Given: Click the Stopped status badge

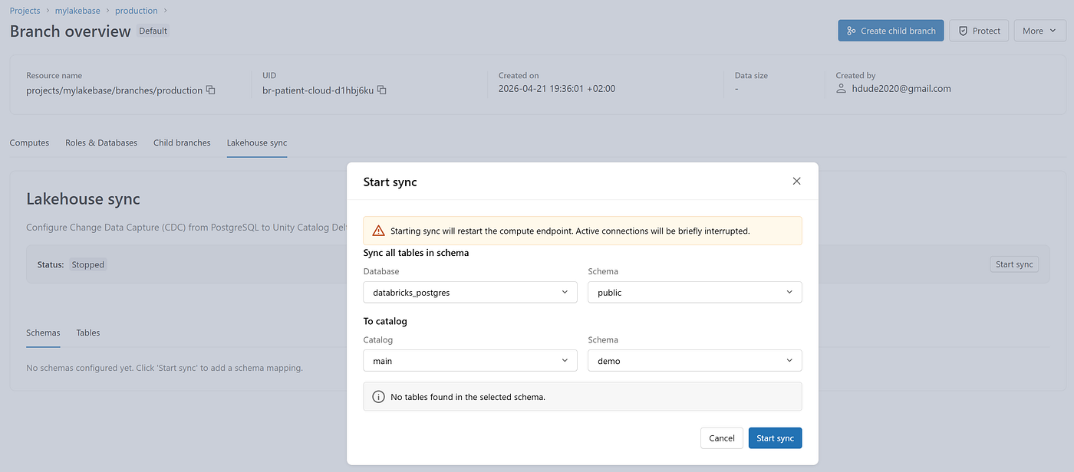Looking at the screenshot, I should click(x=88, y=264).
